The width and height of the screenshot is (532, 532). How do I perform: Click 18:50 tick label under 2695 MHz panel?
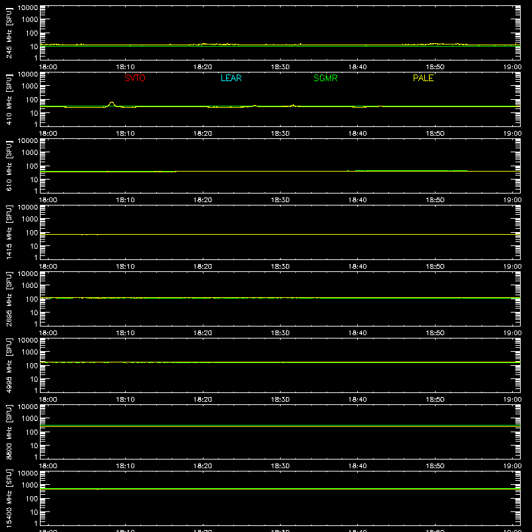pyautogui.click(x=435, y=333)
